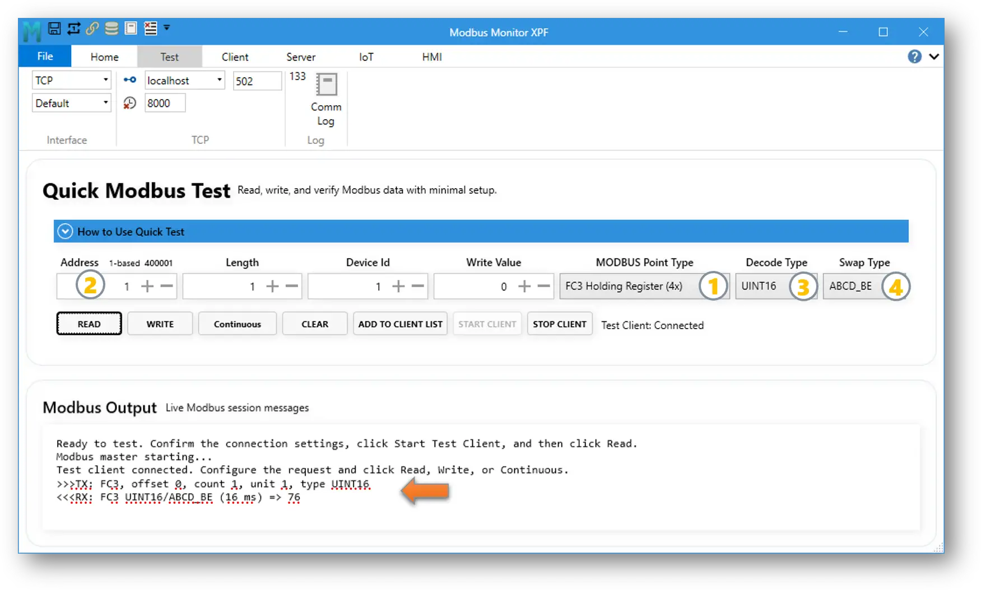The height and width of the screenshot is (590, 981).
Task: Click the connection host icon beside localhost
Action: [x=130, y=80]
